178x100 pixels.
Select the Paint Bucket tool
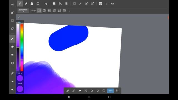coord(60,4)
